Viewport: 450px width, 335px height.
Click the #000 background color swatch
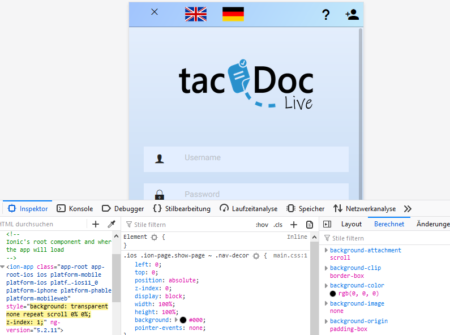point(183,320)
